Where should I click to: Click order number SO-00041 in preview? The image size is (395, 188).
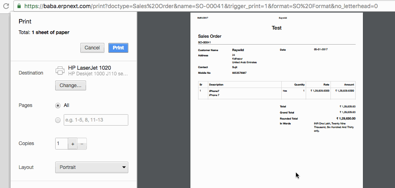click(204, 43)
